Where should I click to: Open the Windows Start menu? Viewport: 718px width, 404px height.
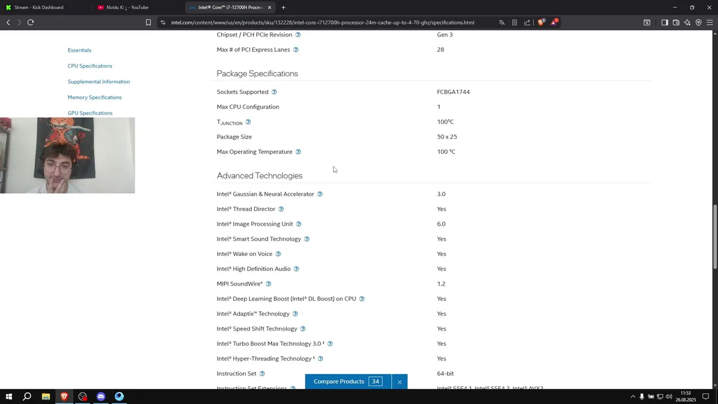coord(8,397)
